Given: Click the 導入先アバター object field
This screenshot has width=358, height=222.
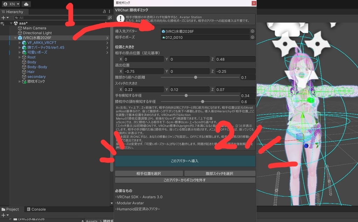Looking at the screenshot, I should (205, 31).
